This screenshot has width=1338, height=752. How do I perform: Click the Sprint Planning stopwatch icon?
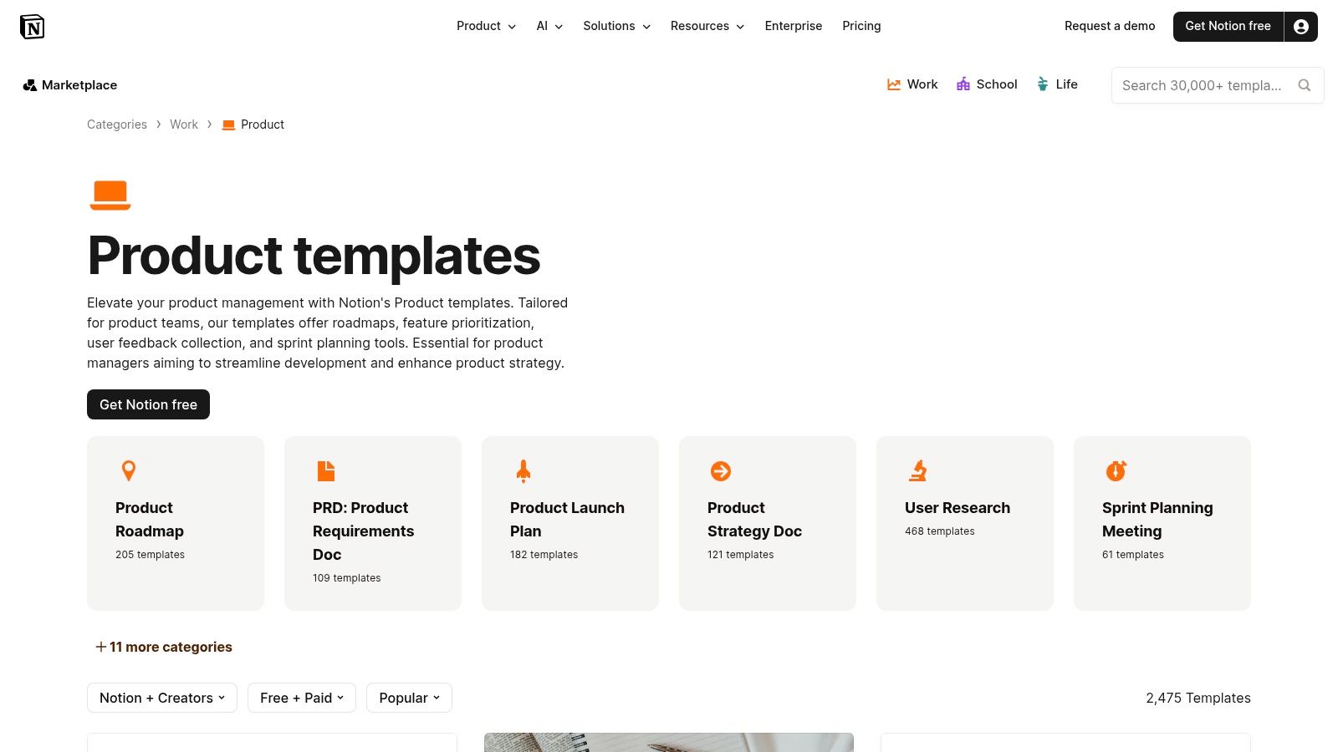pos(1116,471)
